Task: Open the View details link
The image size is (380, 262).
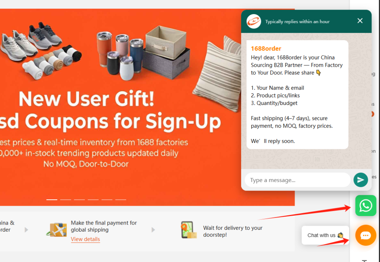Action: click(85, 239)
